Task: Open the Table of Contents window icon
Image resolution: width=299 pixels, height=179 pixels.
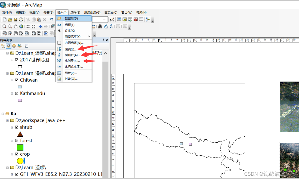Action: click(119, 20)
